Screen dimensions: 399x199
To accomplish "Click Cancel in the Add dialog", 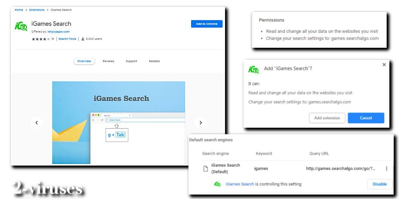I will (x=366, y=118).
